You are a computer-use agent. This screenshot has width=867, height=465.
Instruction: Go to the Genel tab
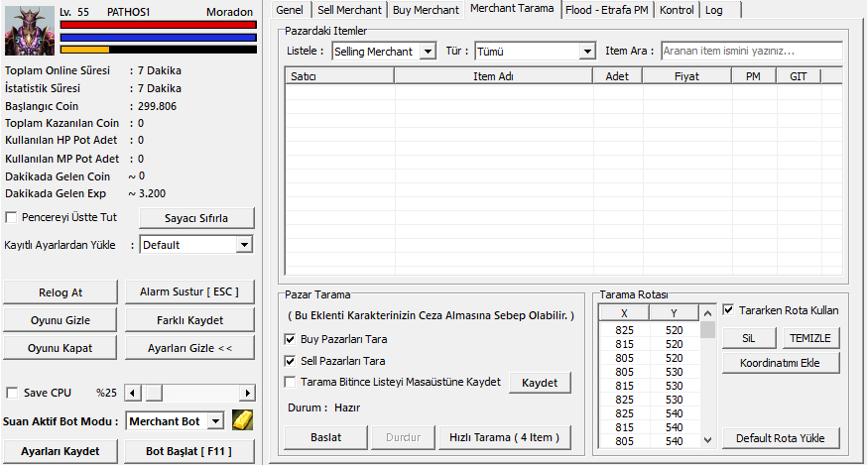click(x=295, y=10)
